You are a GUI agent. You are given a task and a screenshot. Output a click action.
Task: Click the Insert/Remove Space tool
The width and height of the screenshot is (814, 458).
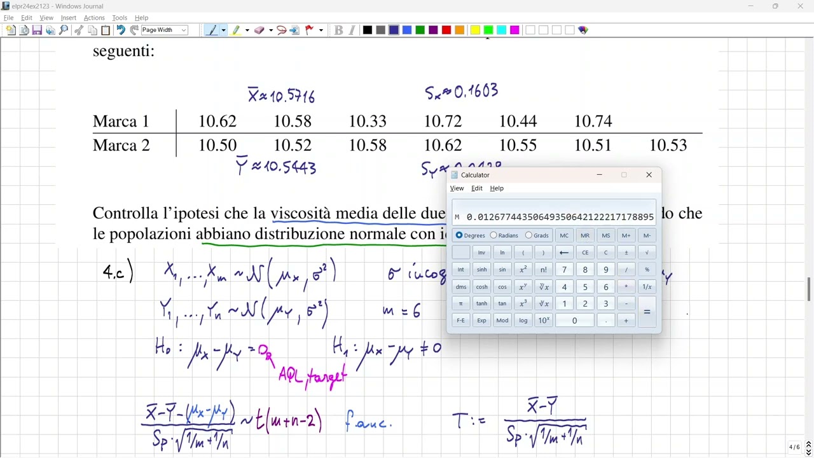[x=294, y=30]
